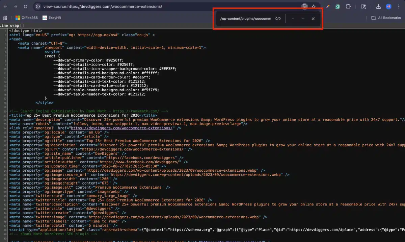Click the <title> Top 25+ Best Premium line
The width and height of the screenshot is (405, 242).
[83, 115]
